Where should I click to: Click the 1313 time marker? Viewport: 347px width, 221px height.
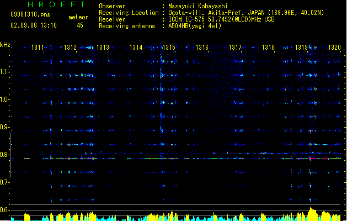tap(103, 47)
